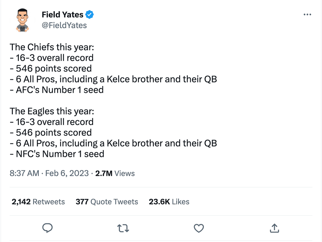View the 23.6K Likes list

pyautogui.click(x=169, y=202)
